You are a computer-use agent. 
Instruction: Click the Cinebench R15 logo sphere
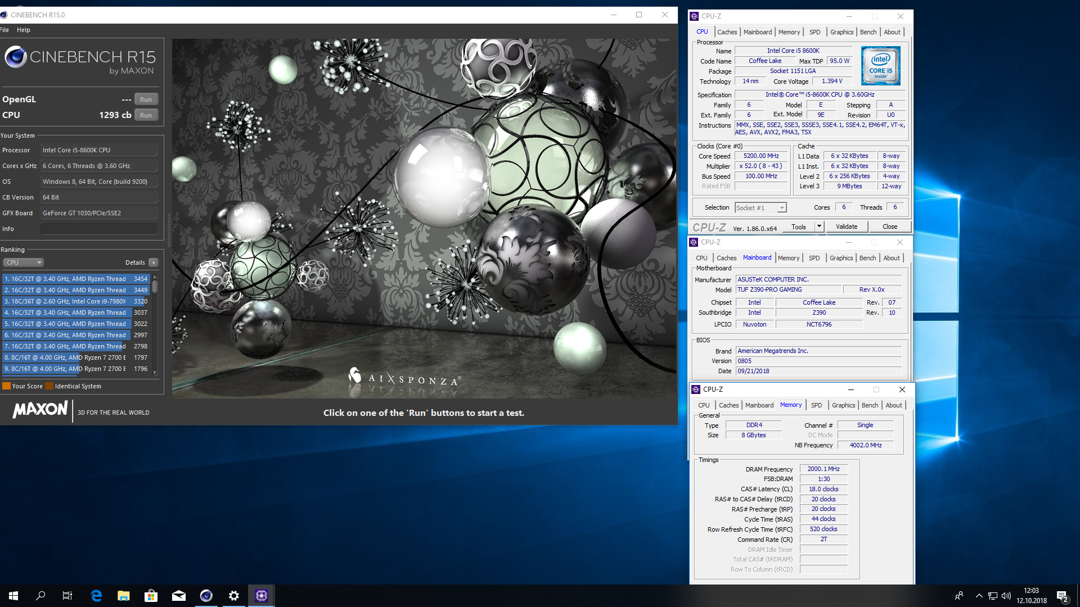[16, 57]
